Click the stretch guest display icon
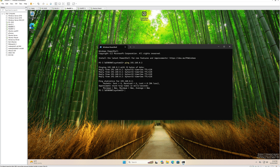 pyautogui.click(x=74, y=4)
